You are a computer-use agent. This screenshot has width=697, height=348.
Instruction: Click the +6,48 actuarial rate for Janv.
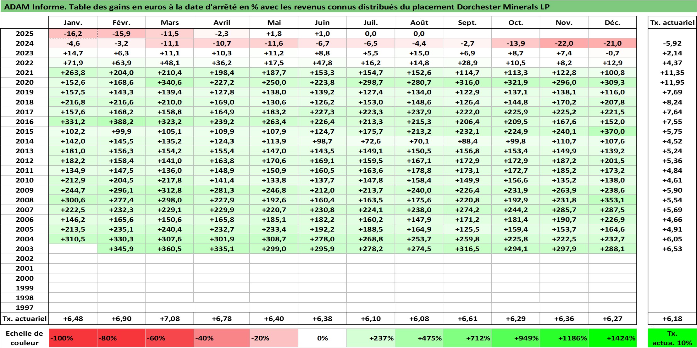tap(73, 318)
